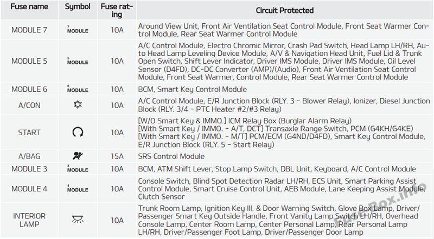Image resolution: width=434 pixels, height=239 pixels.
Task: Select the Fuse name column header
Action: [30, 10]
